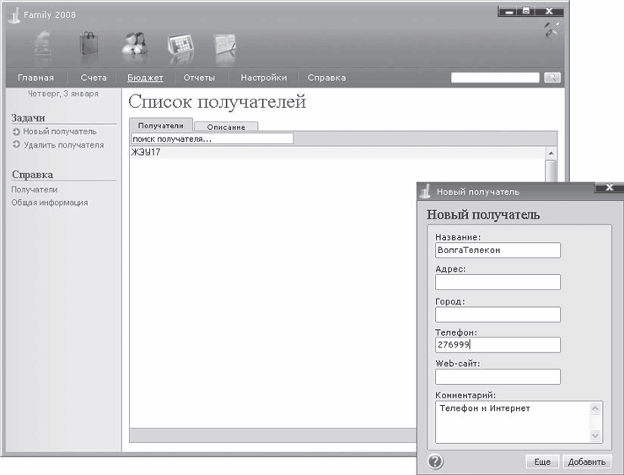
Task: Click the chess piece icon in toolbar
Action: pos(46,45)
